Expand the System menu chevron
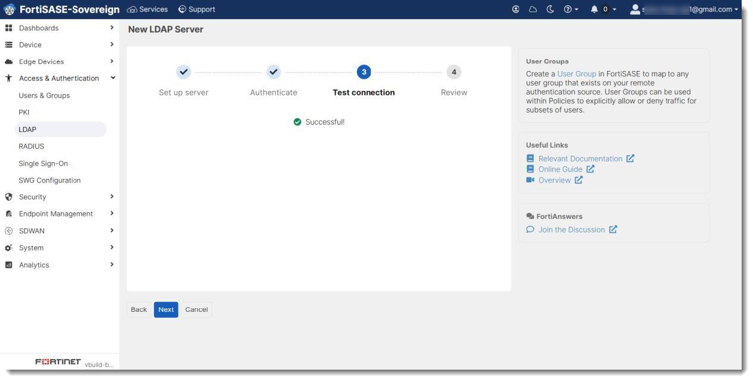 (112, 247)
